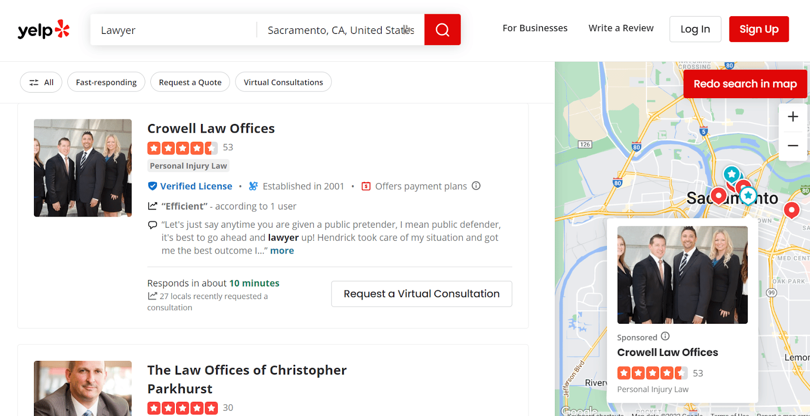Image resolution: width=810 pixels, height=416 pixels.
Task: Click "Responds in about 10 minutes" text
Action: 213,283
